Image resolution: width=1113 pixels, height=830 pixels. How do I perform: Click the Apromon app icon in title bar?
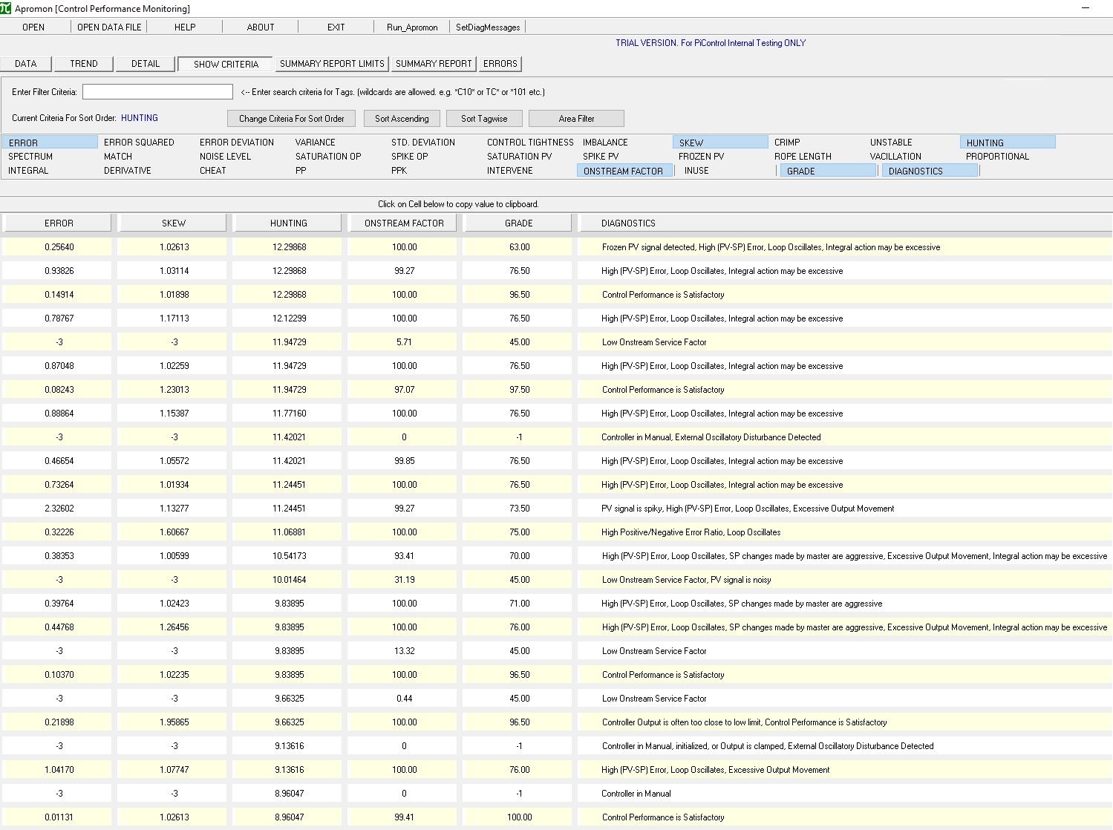6,8
